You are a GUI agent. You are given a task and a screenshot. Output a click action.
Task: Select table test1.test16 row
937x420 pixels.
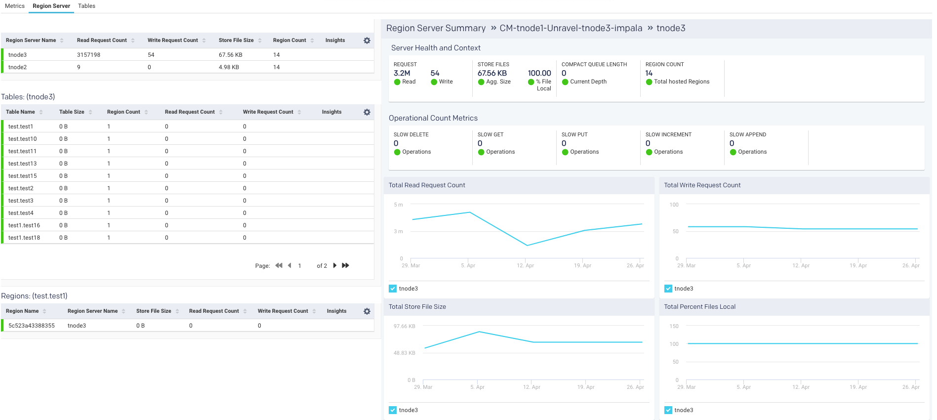pos(188,225)
